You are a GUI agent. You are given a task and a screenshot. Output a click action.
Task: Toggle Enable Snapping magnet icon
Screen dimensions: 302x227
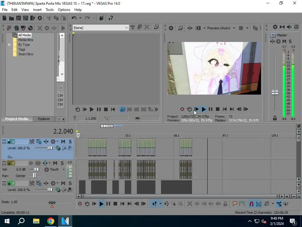click(251, 204)
